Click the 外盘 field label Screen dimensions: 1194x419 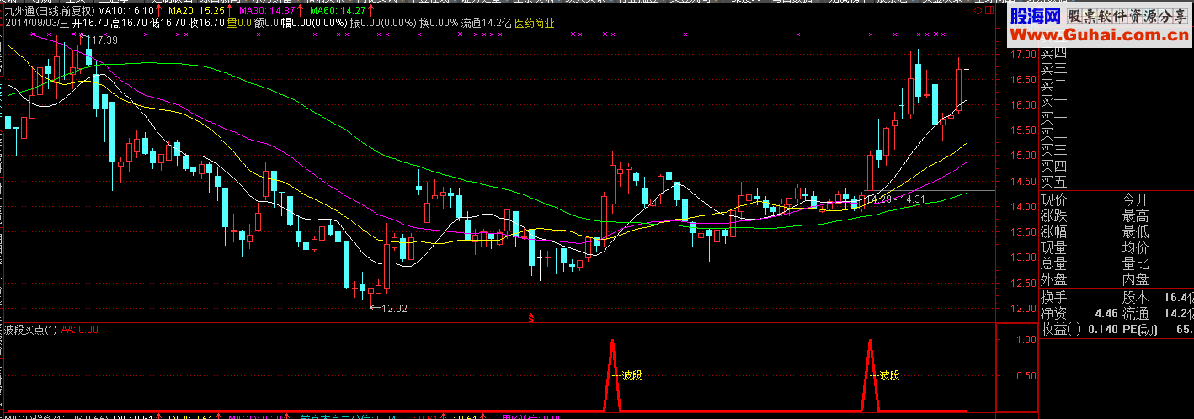pyautogui.click(x=1053, y=280)
